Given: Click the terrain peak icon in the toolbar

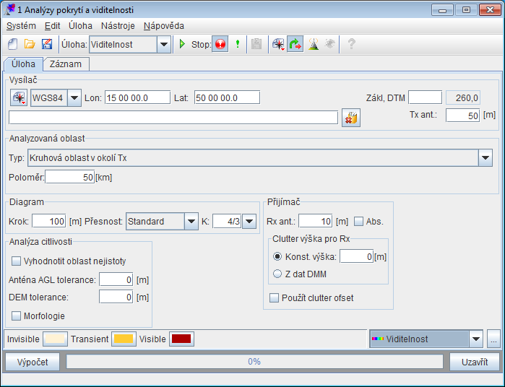Looking at the screenshot, I should pyautogui.click(x=313, y=44).
